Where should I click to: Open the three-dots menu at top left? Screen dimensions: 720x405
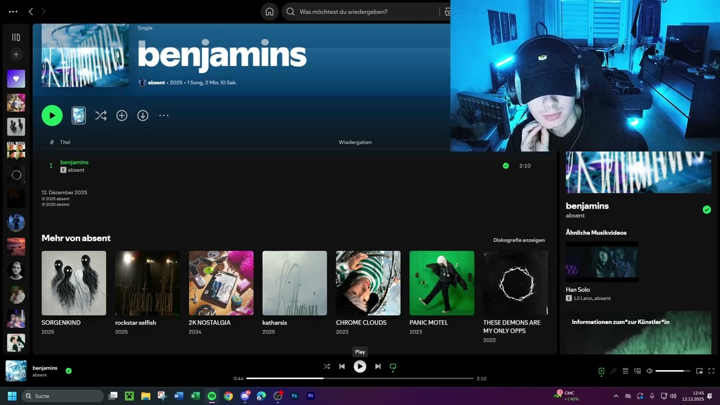point(13,11)
